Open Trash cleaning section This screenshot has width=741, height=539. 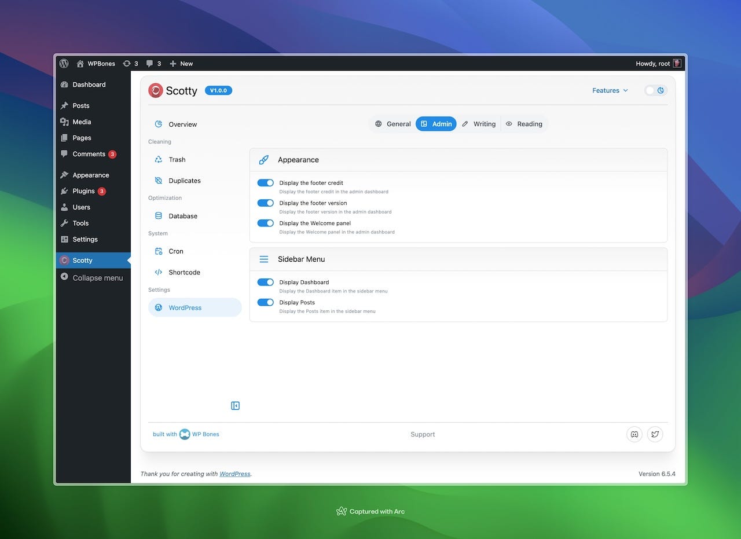pyautogui.click(x=195, y=160)
